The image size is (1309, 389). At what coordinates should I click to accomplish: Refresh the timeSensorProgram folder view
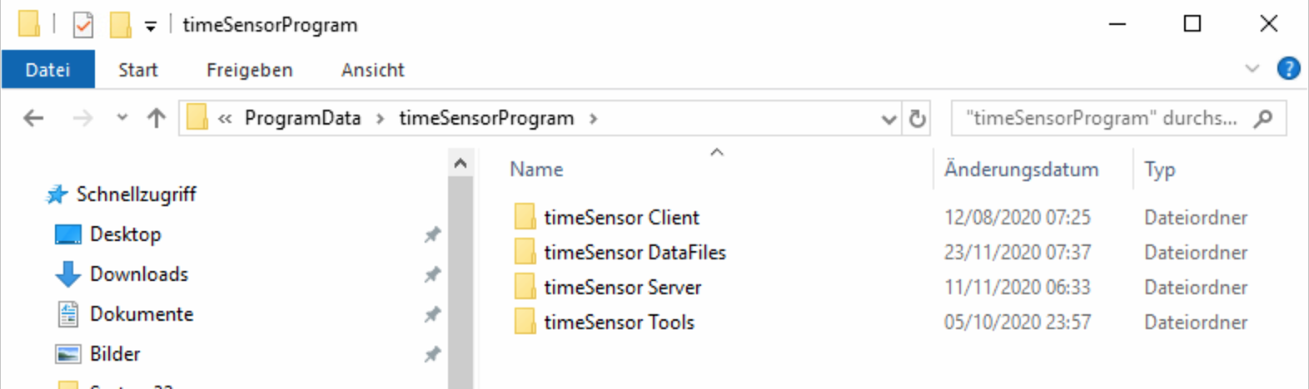[917, 119]
